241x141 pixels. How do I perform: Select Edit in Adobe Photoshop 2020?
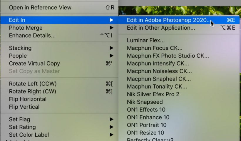[179, 20]
